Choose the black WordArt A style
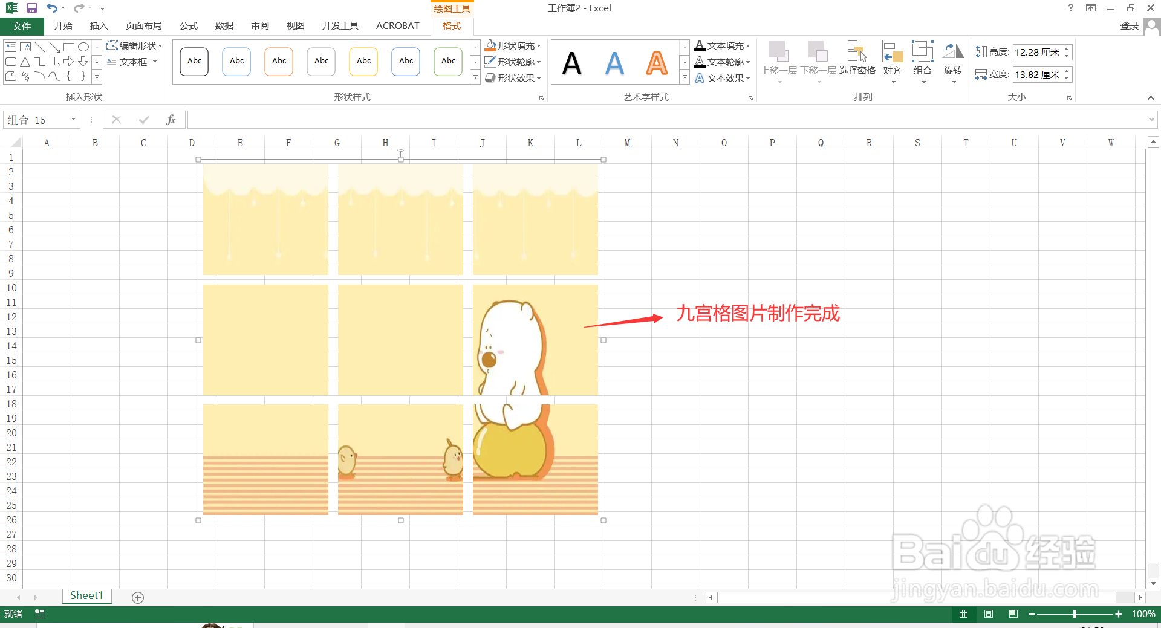1161x628 pixels. [572, 63]
